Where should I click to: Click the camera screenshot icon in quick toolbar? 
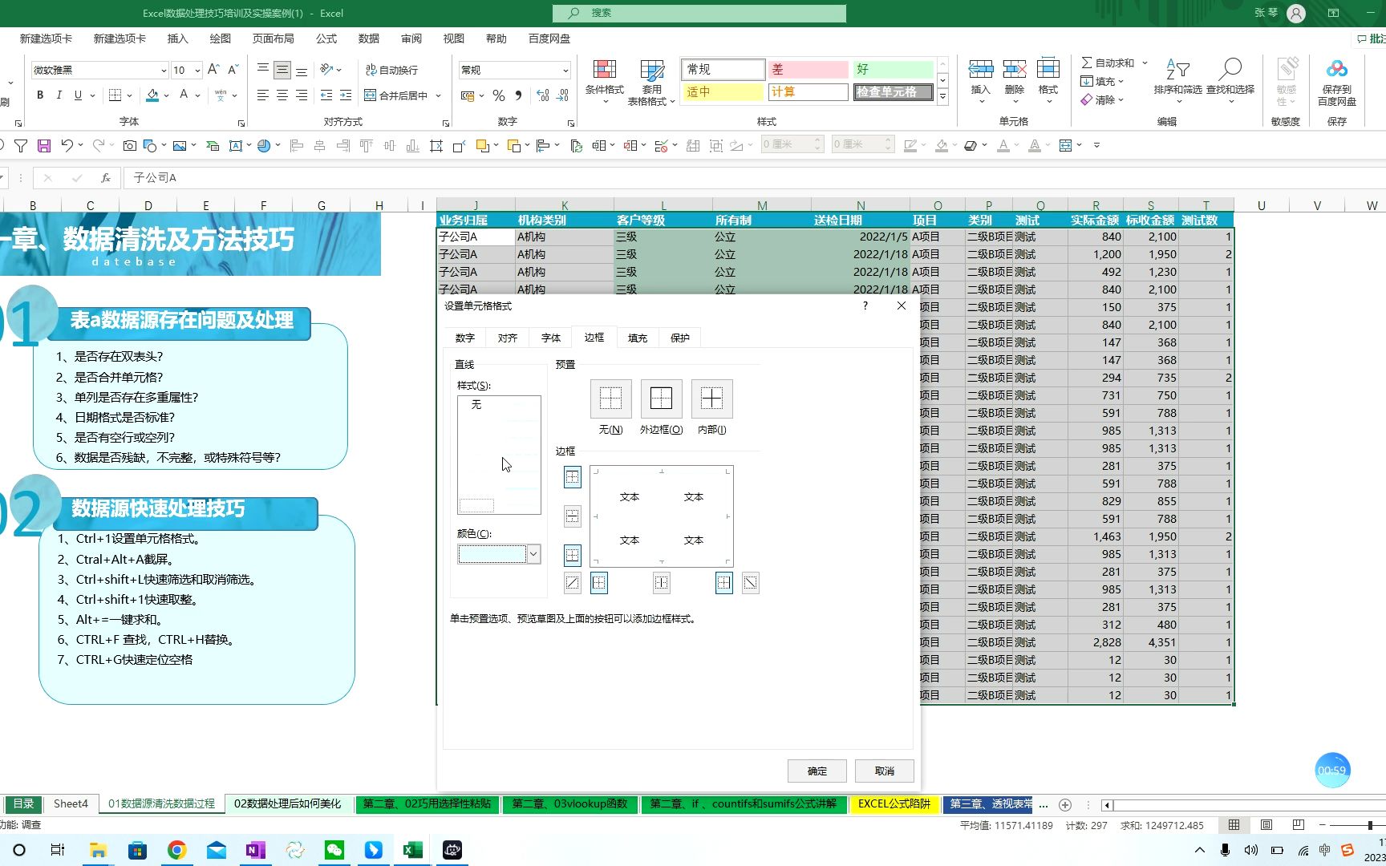click(129, 145)
